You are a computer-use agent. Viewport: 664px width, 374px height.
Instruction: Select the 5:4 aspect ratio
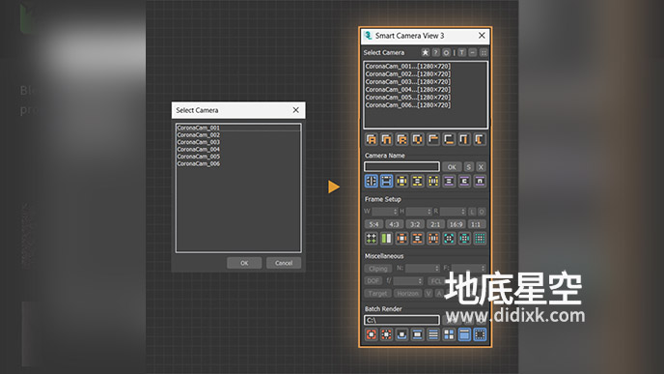pos(373,224)
